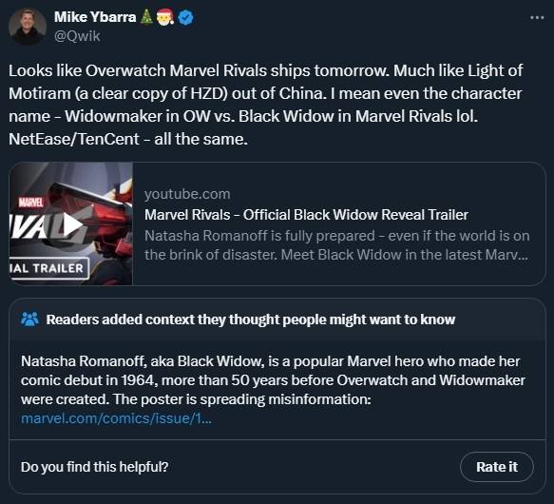Viewport: 554px width, 504px height.
Task: Click the Santa emoji next to the name
Action: [165, 17]
